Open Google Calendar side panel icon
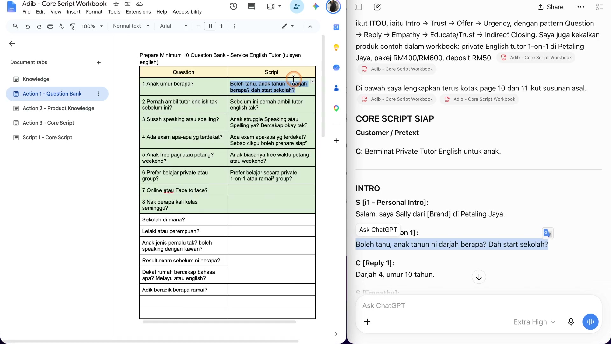 click(x=336, y=27)
